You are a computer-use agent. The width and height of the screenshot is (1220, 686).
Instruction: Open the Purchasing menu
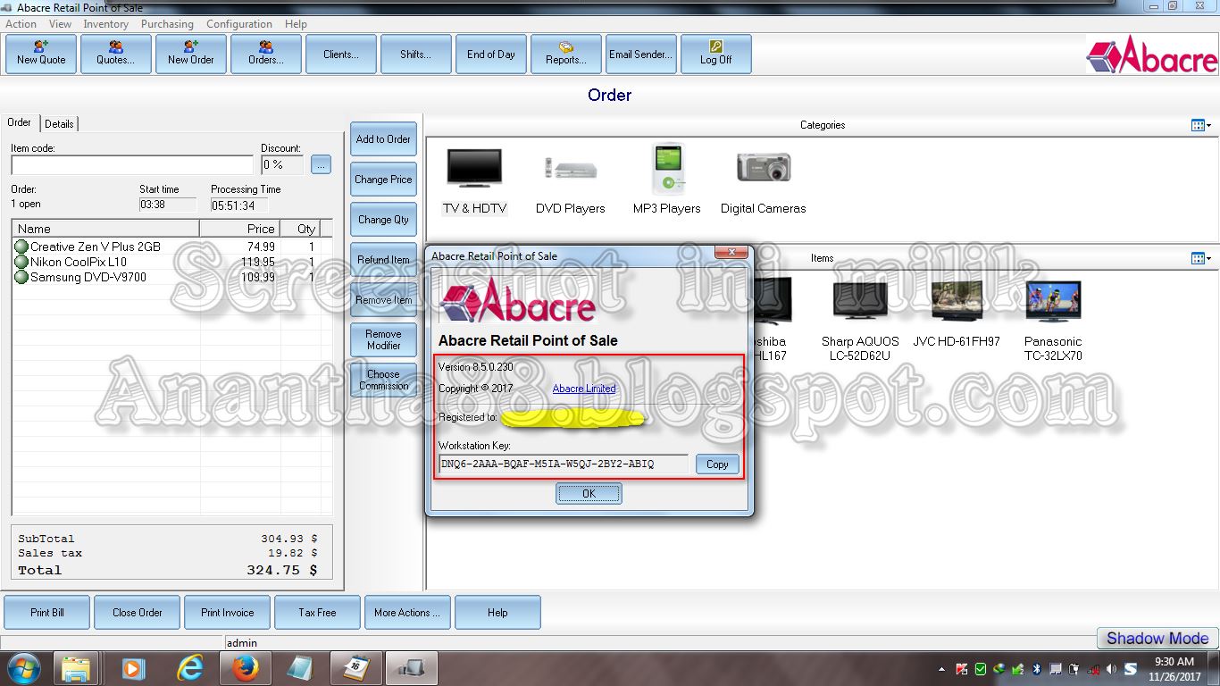click(167, 24)
